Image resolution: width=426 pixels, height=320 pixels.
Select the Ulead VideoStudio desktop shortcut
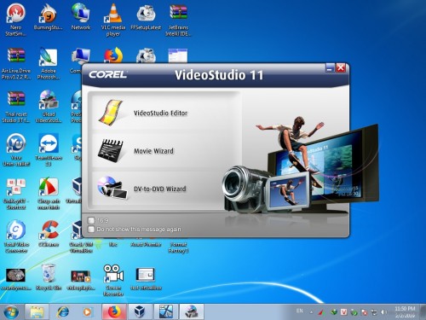pos(48,107)
